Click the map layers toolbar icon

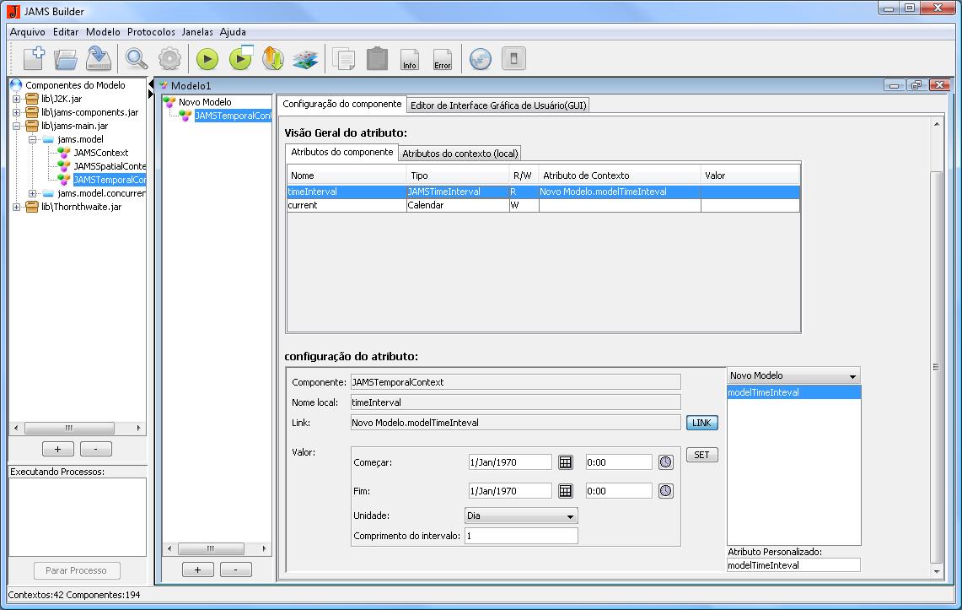point(304,59)
